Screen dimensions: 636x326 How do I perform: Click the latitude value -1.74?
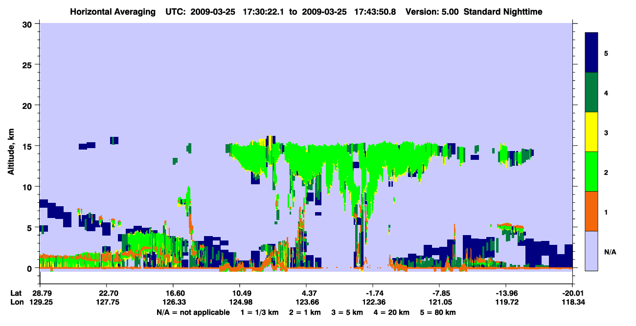pos(373,293)
